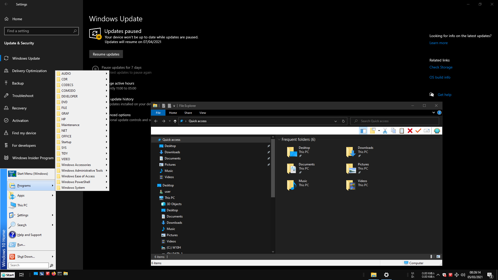
Task: Expand Shut Down options arrow
Action: coord(52,257)
